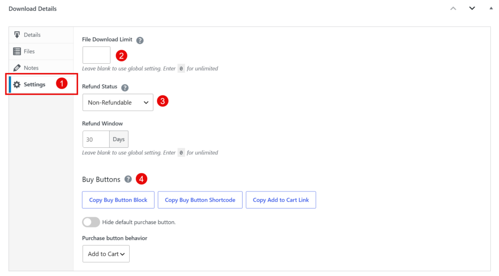The height and width of the screenshot is (276, 499).
Task: Click the pencil icon beside Notes
Action: coord(17,68)
